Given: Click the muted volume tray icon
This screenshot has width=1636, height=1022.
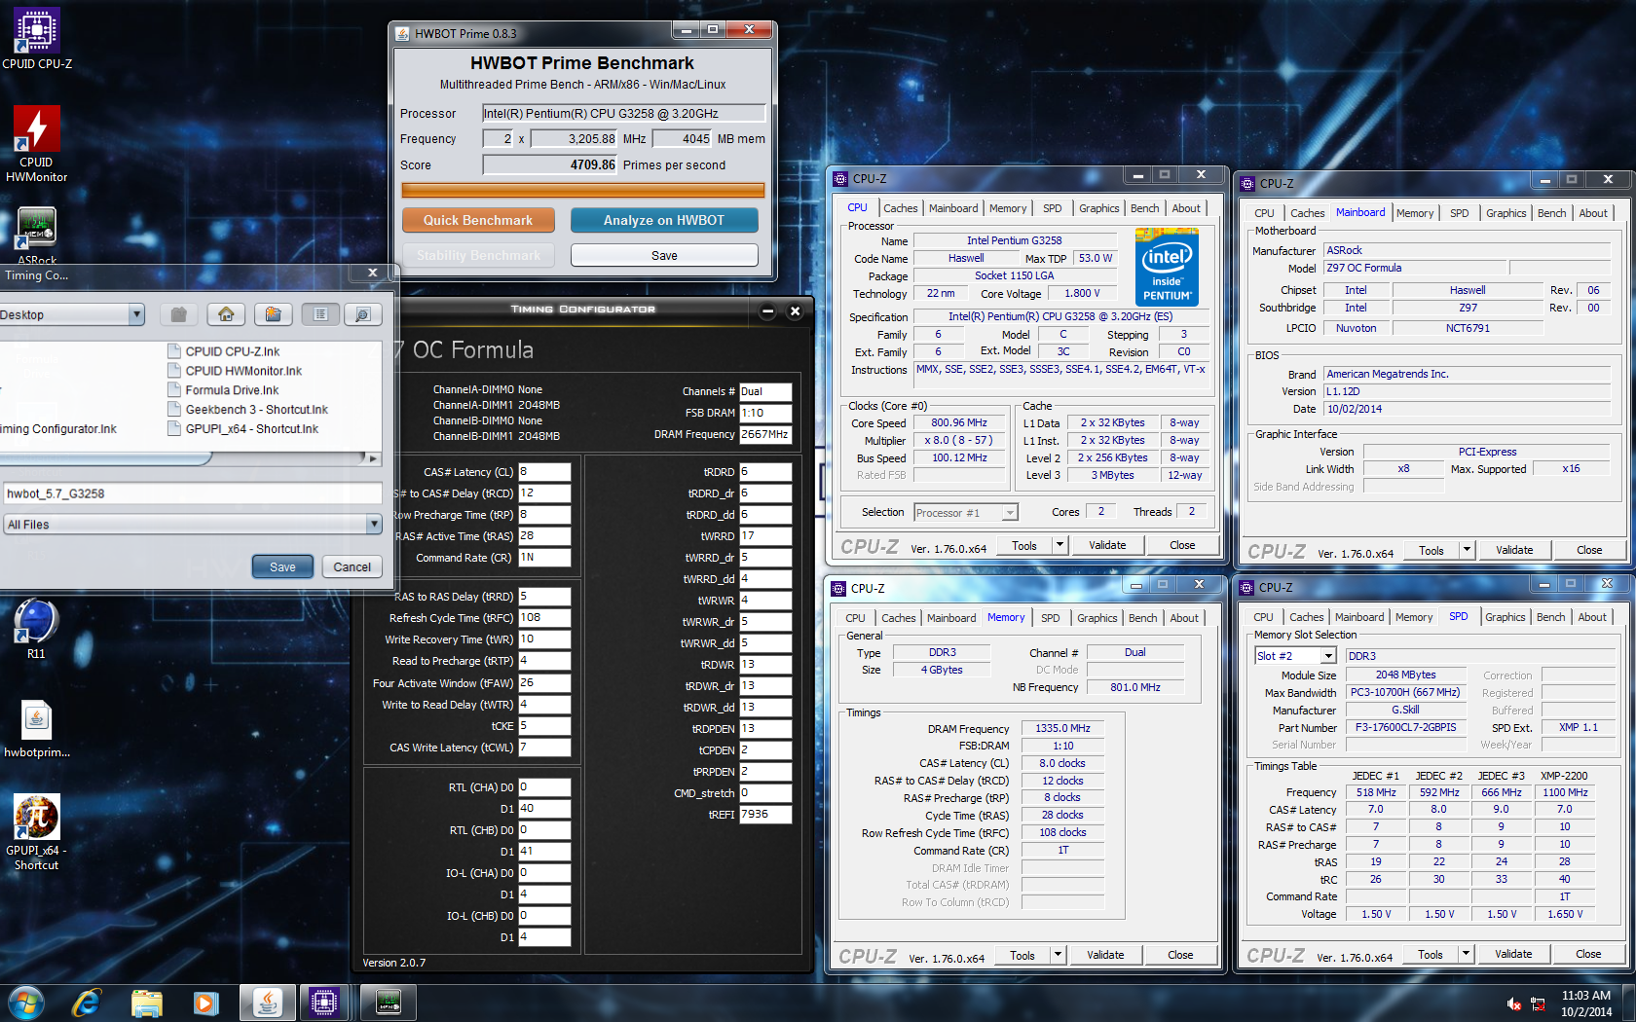Looking at the screenshot, I should [x=1514, y=1004].
